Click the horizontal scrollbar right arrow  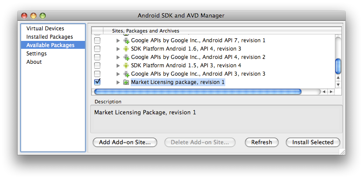point(331,92)
